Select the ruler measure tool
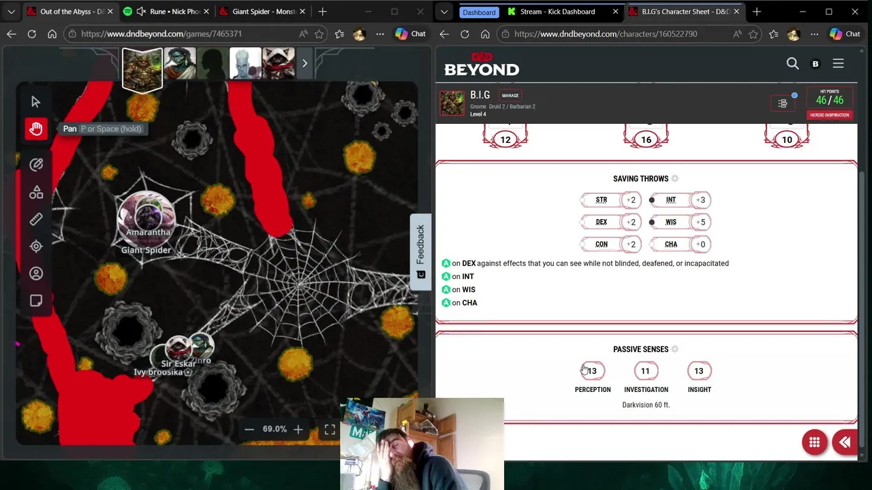 pos(36,219)
